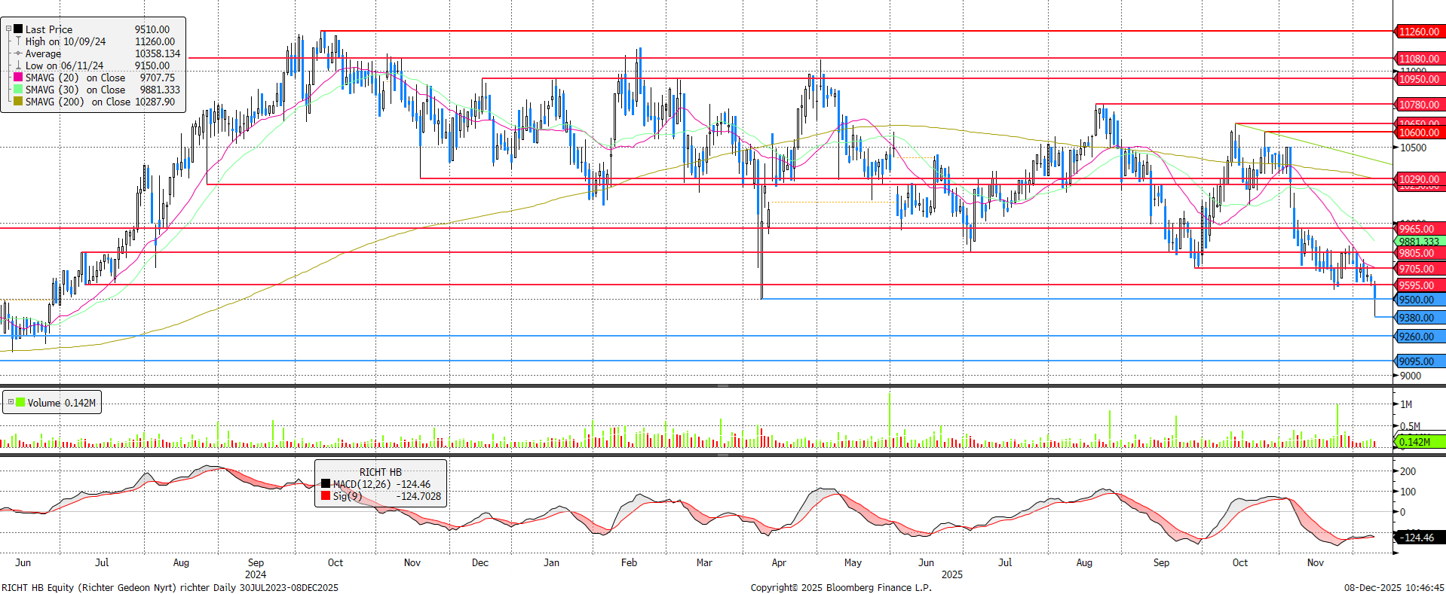Click the 0.142M volume axis label
This screenshot has width=1446, height=594.
pyautogui.click(x=1417, y=442)
